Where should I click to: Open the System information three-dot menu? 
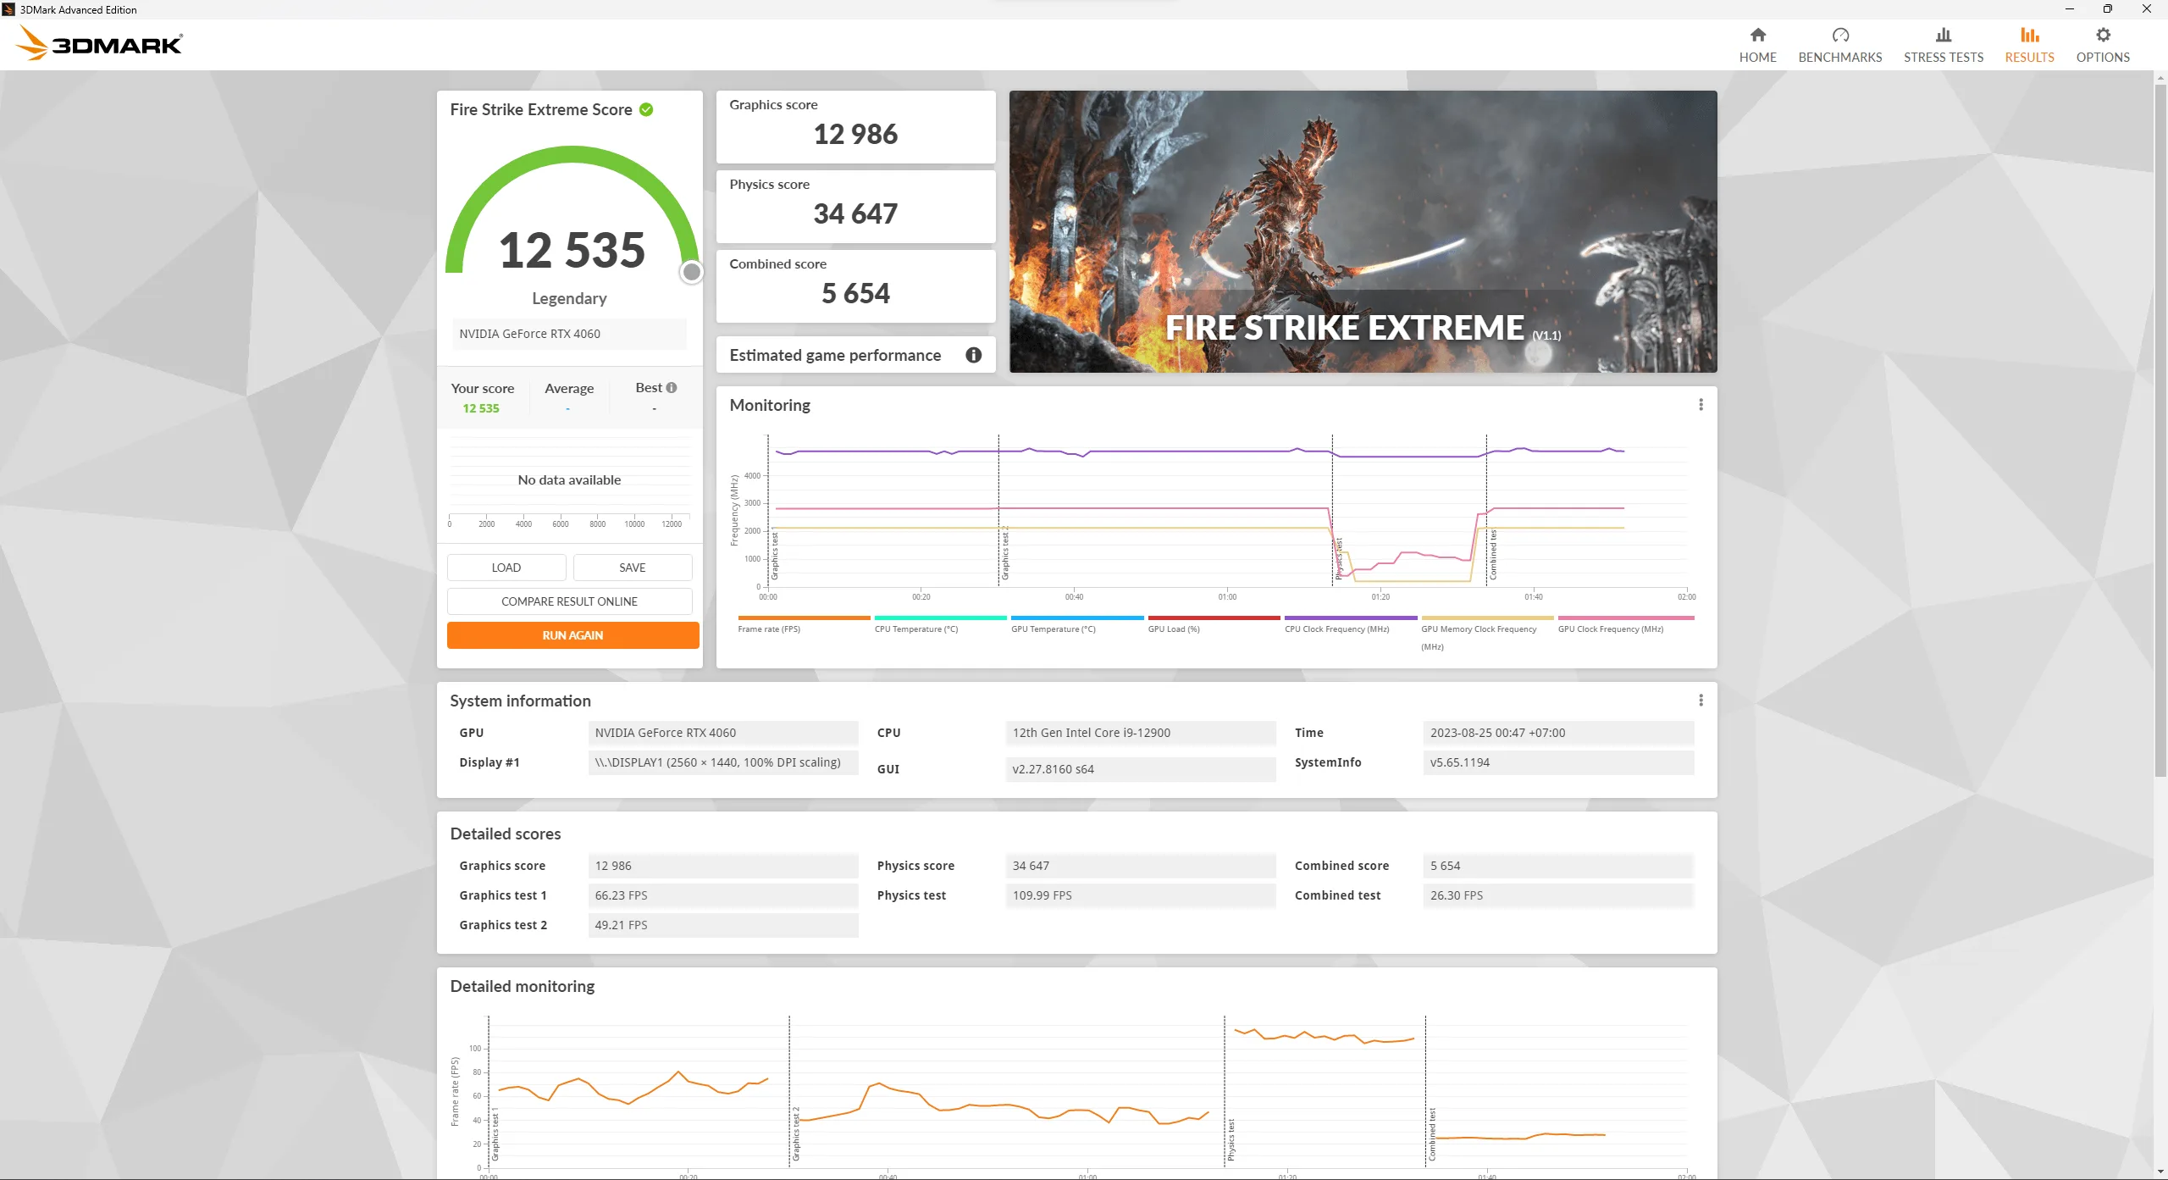tap(1701, 701)
